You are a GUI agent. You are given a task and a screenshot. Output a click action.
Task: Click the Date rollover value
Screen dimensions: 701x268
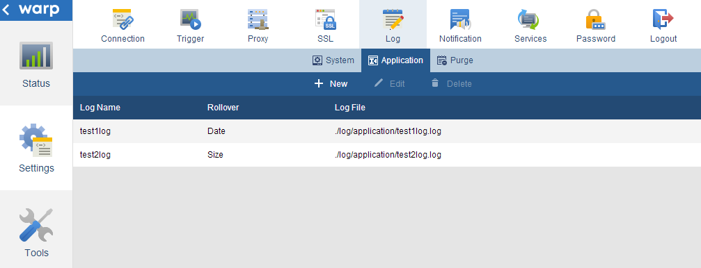click(216, 131)
